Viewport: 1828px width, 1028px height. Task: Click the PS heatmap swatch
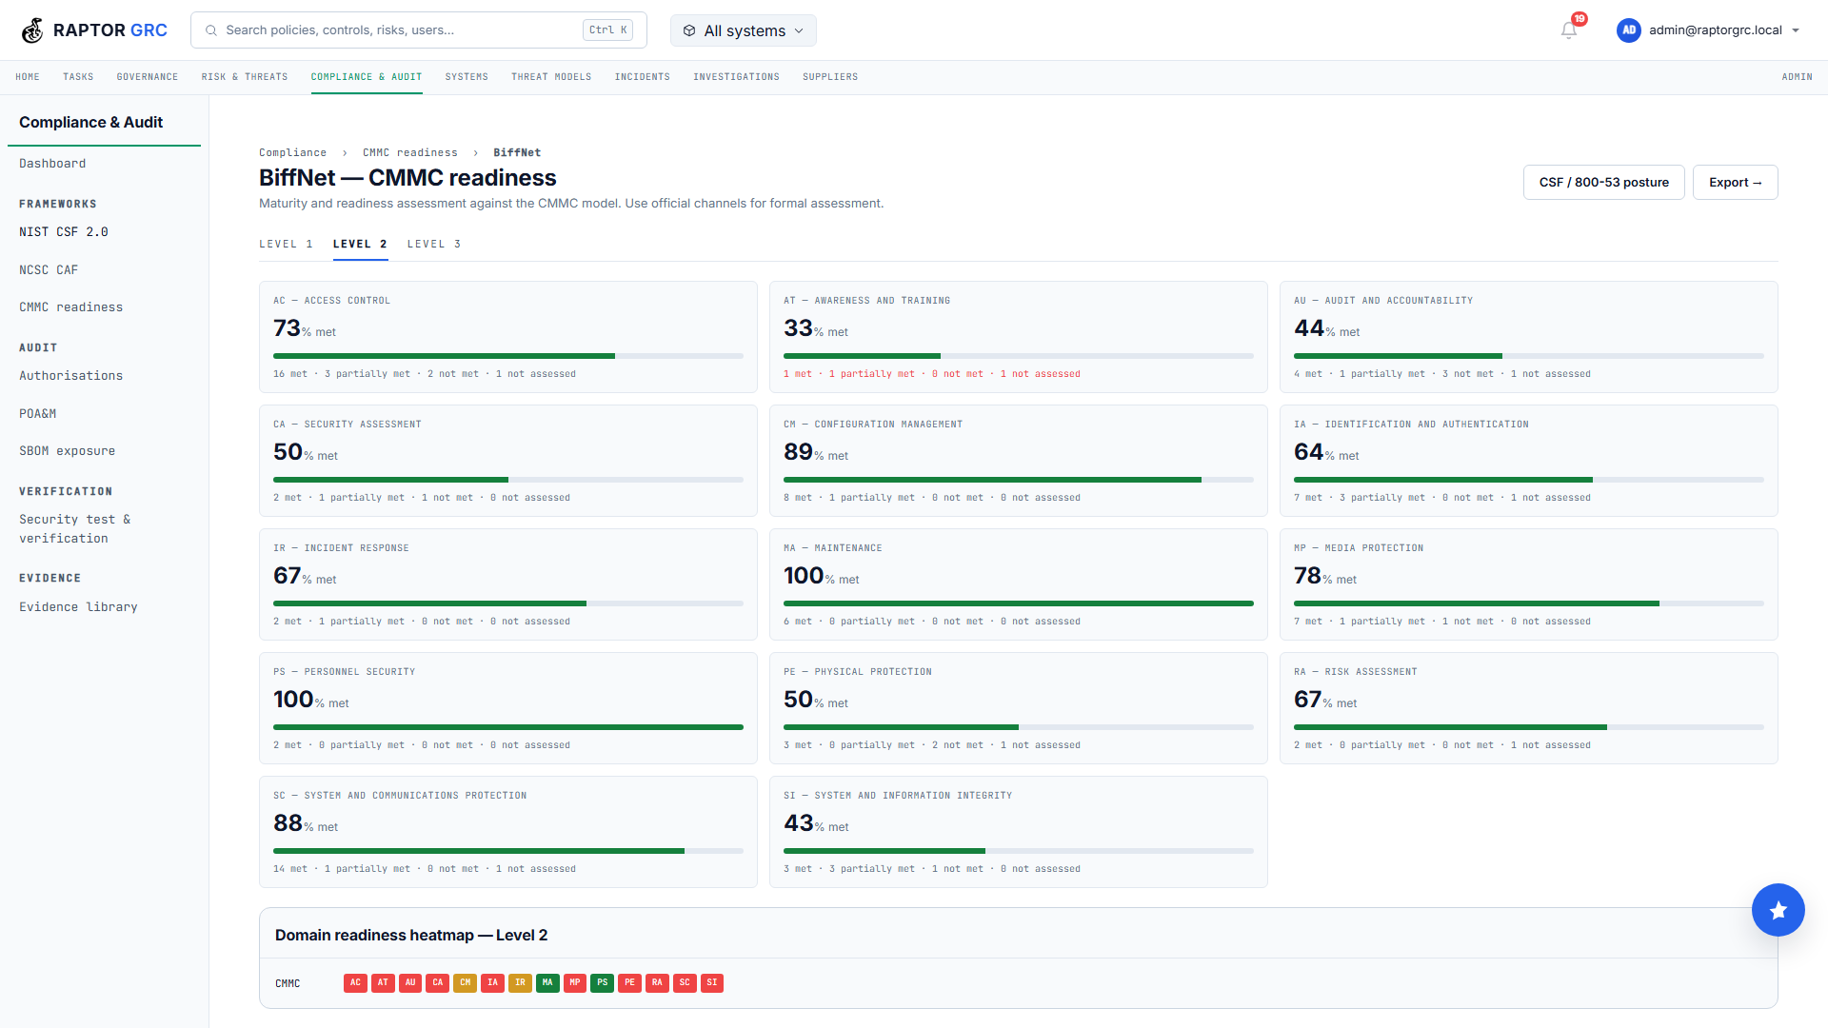click(x=602, y=983)
